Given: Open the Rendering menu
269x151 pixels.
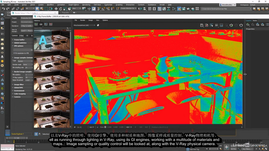Looking at the screenshot, I should (x=86, y=5).
